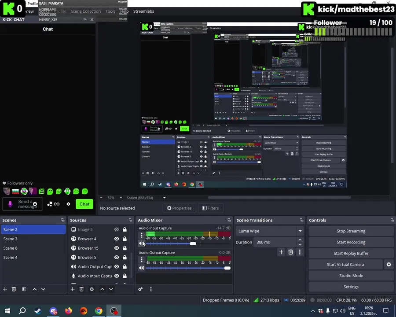
Task: Open Windows Start menu
Action: pos(7,311)
